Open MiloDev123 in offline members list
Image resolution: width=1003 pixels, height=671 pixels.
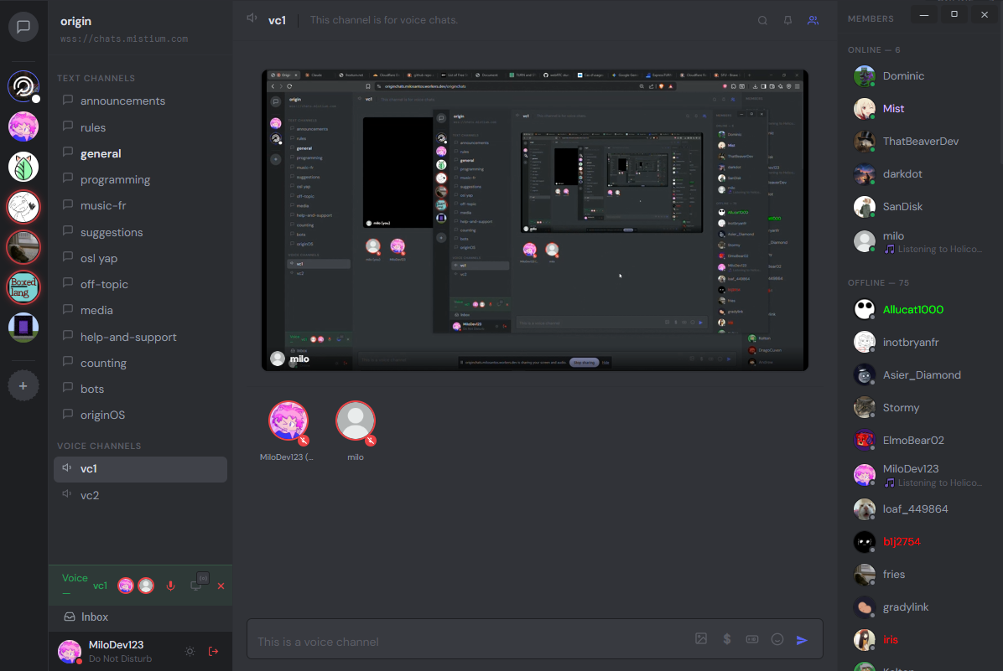pyautogui.click(x=919, y=475)
